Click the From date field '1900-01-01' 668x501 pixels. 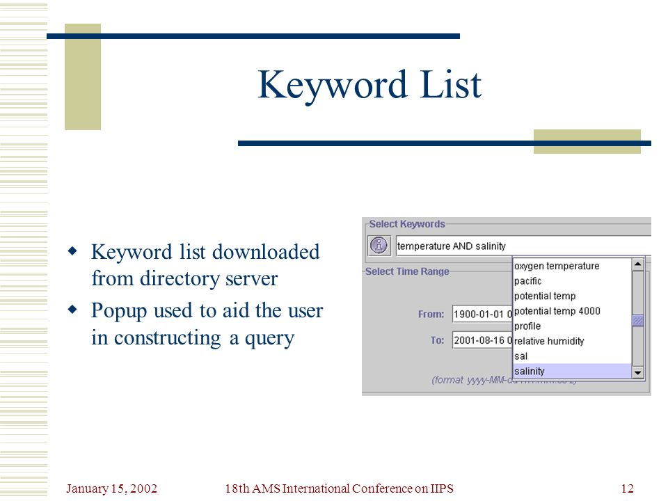pyautogui.click(x=482, y=314)
